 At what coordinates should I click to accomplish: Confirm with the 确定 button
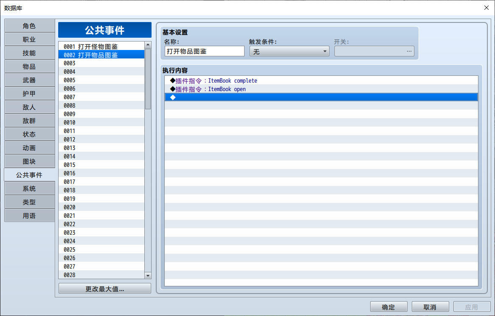tap(388, 307)
